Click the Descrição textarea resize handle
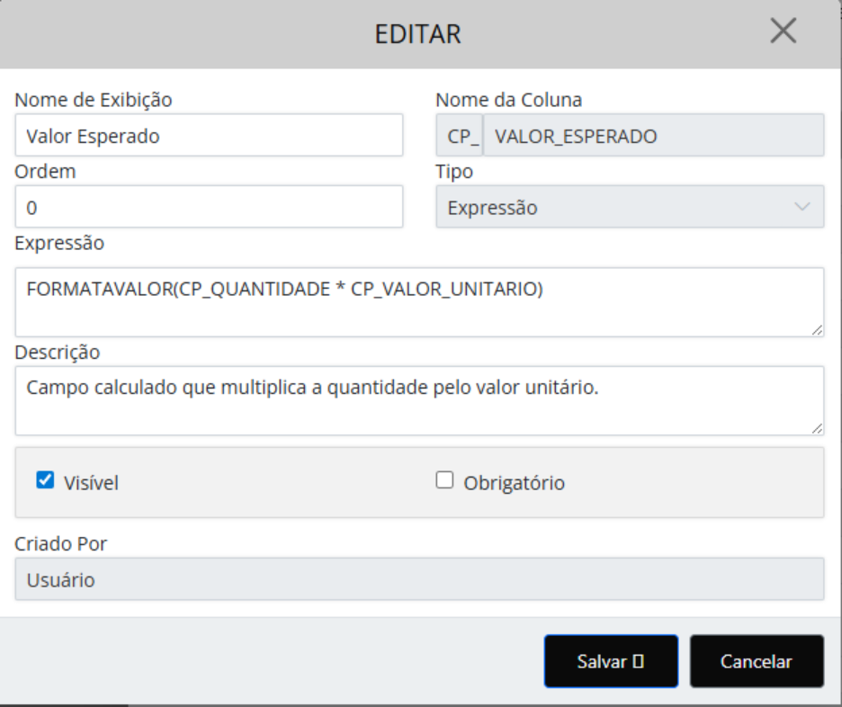 pyautogui.click(x=817, y=430)
